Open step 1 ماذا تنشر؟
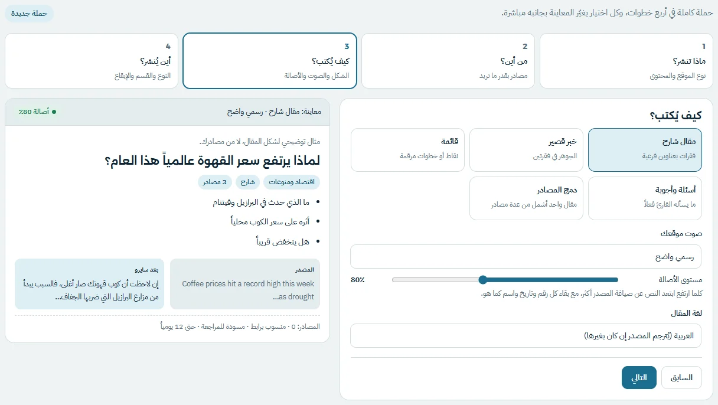The height and width of the screenshot is (405, 718). [x=626, y=61]
